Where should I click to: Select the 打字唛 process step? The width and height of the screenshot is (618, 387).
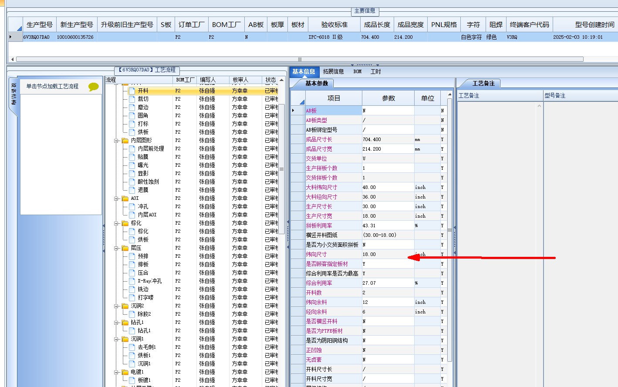pos(145,297)
